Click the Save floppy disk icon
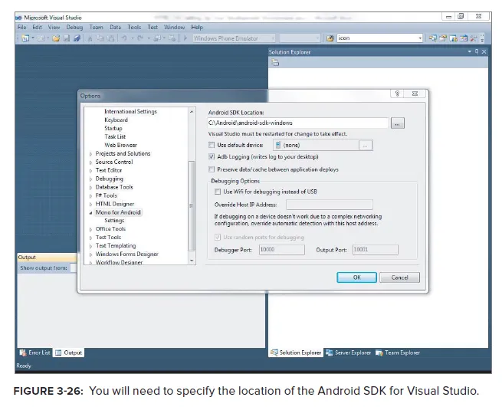Viewport: 502px width, 407px height. 67,38
